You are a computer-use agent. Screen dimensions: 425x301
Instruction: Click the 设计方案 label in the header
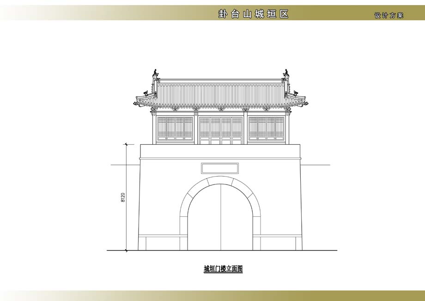click(x=389, y=15)
